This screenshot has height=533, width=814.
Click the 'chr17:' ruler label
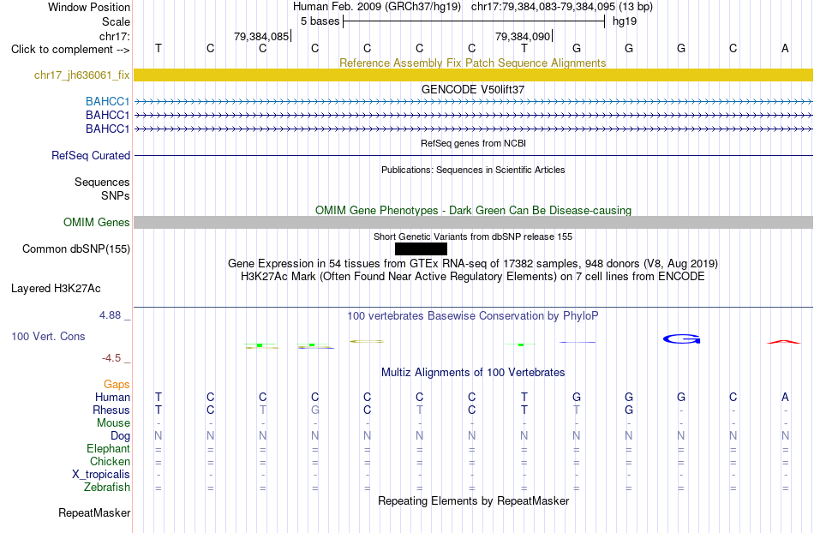[x=114, y=36]
